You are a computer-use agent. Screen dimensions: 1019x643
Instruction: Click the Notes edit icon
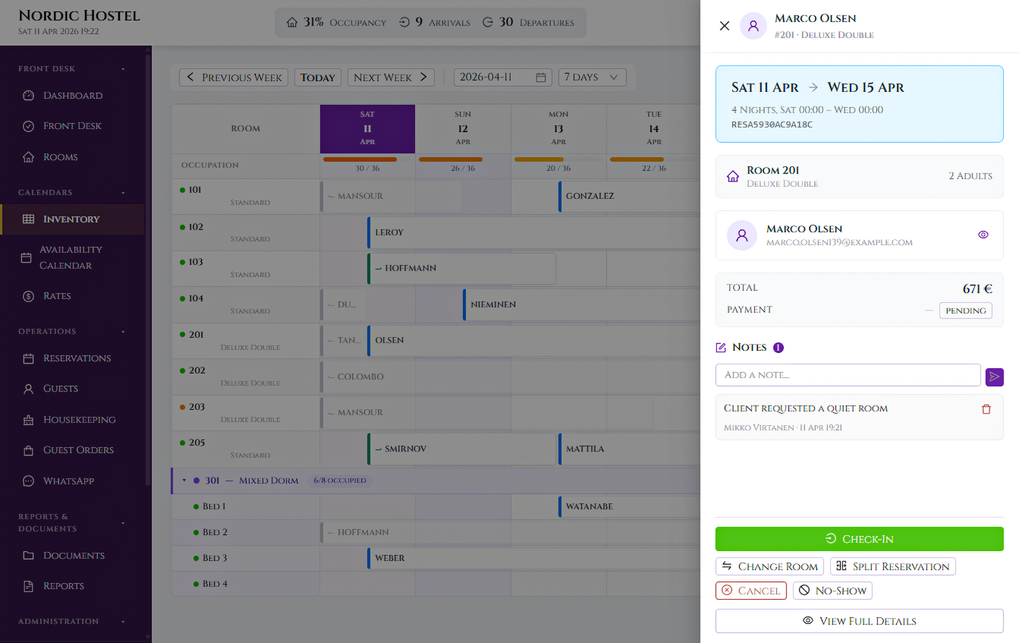[721, 348]
